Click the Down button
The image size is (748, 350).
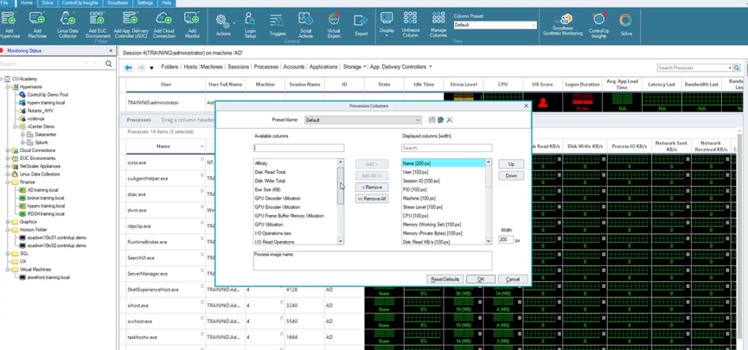pyautogui.click(x=511, y=175)
